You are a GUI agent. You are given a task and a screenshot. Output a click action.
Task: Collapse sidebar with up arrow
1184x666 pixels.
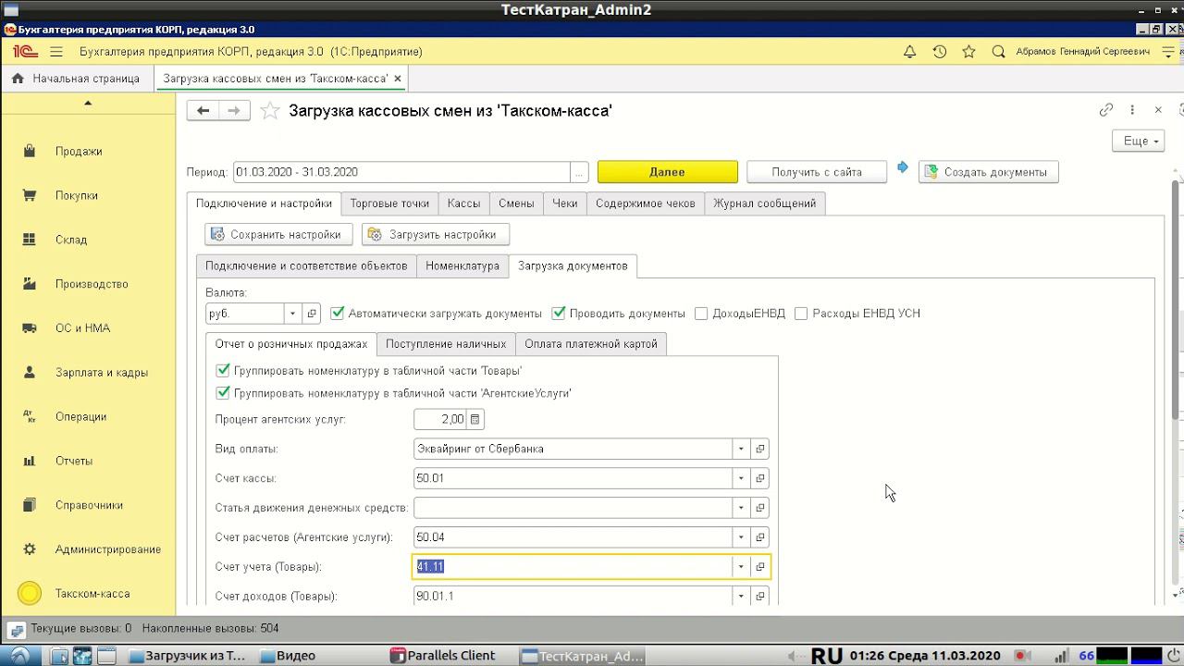pos(88,103)
